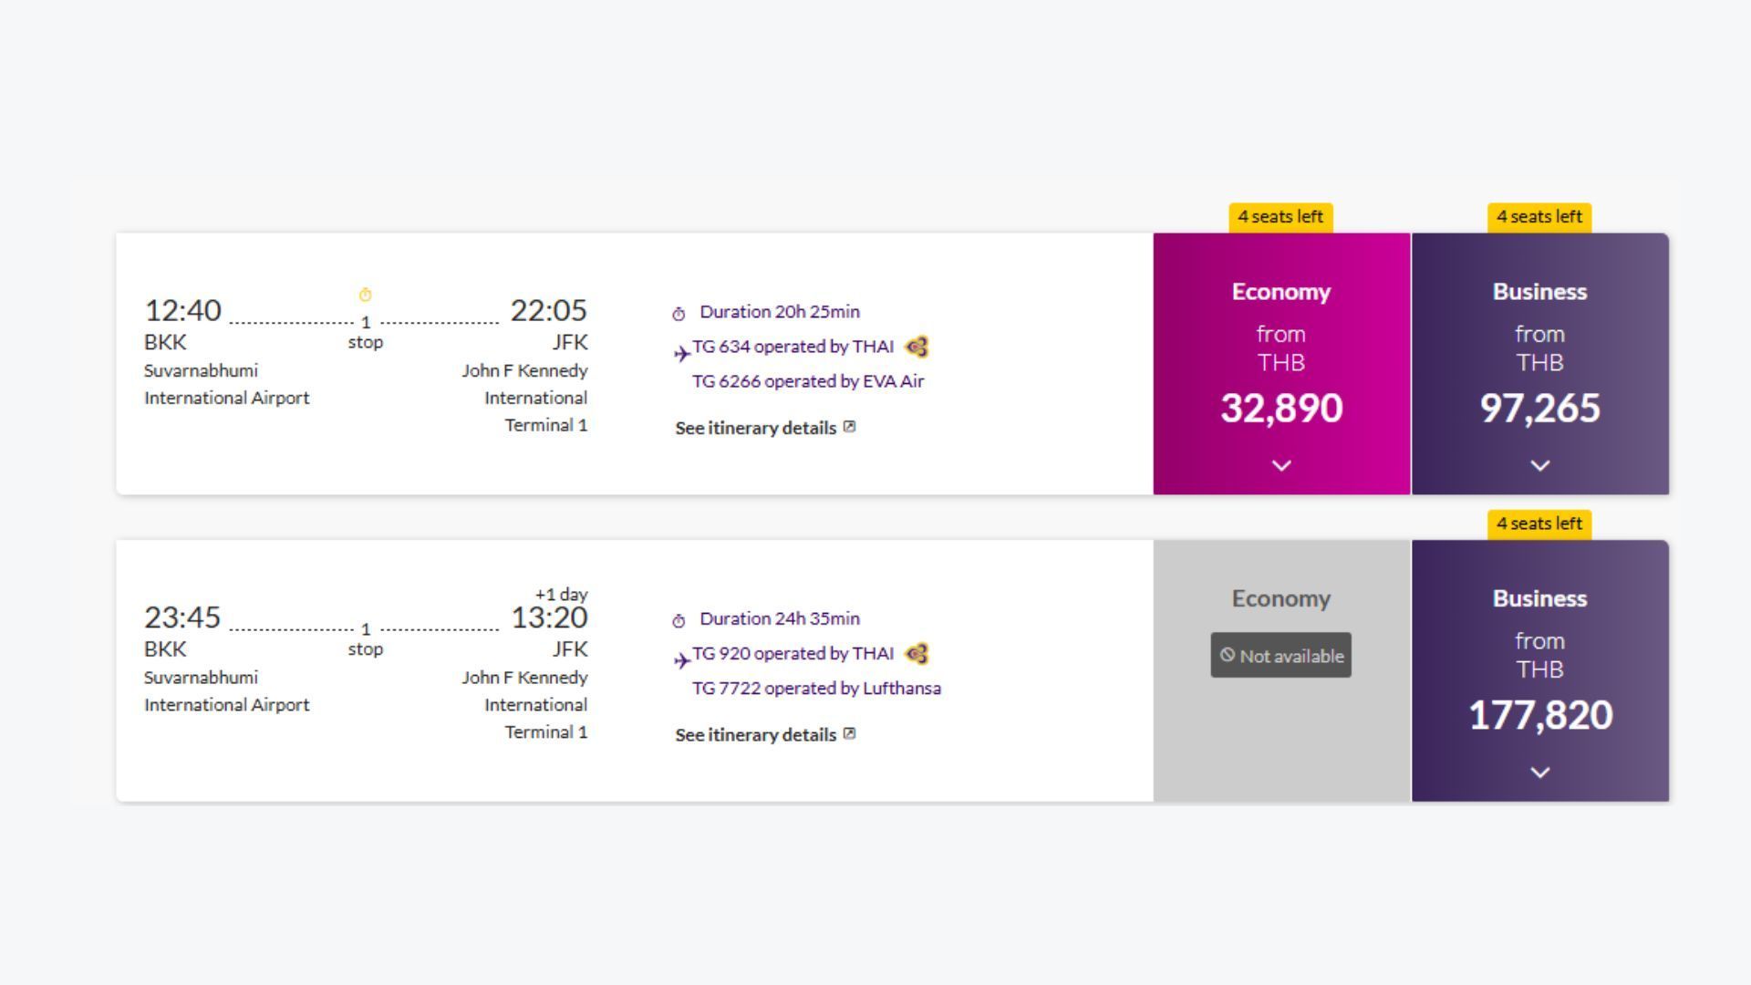This screenshot has width=1751, height=985.
Task: Click the airplane icon beside TG 634
Action: tap(682, 353)
